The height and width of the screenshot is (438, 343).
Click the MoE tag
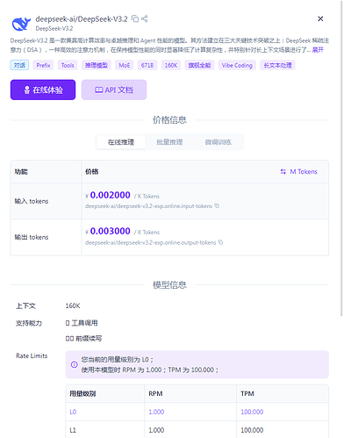125,65
